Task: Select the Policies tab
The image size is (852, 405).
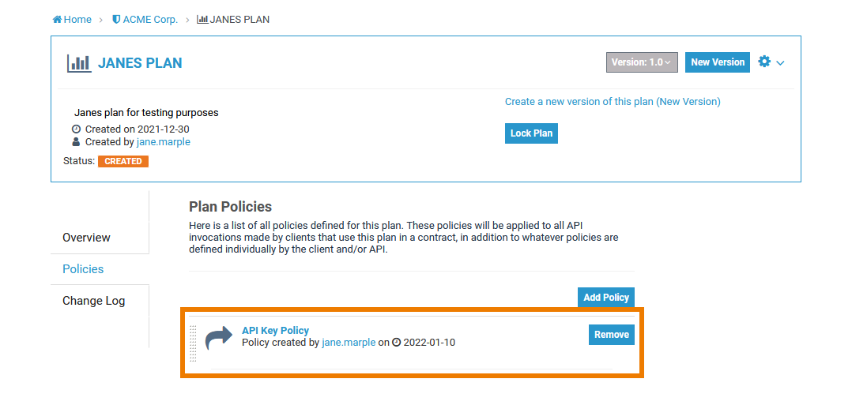Action: click(83, 269)
